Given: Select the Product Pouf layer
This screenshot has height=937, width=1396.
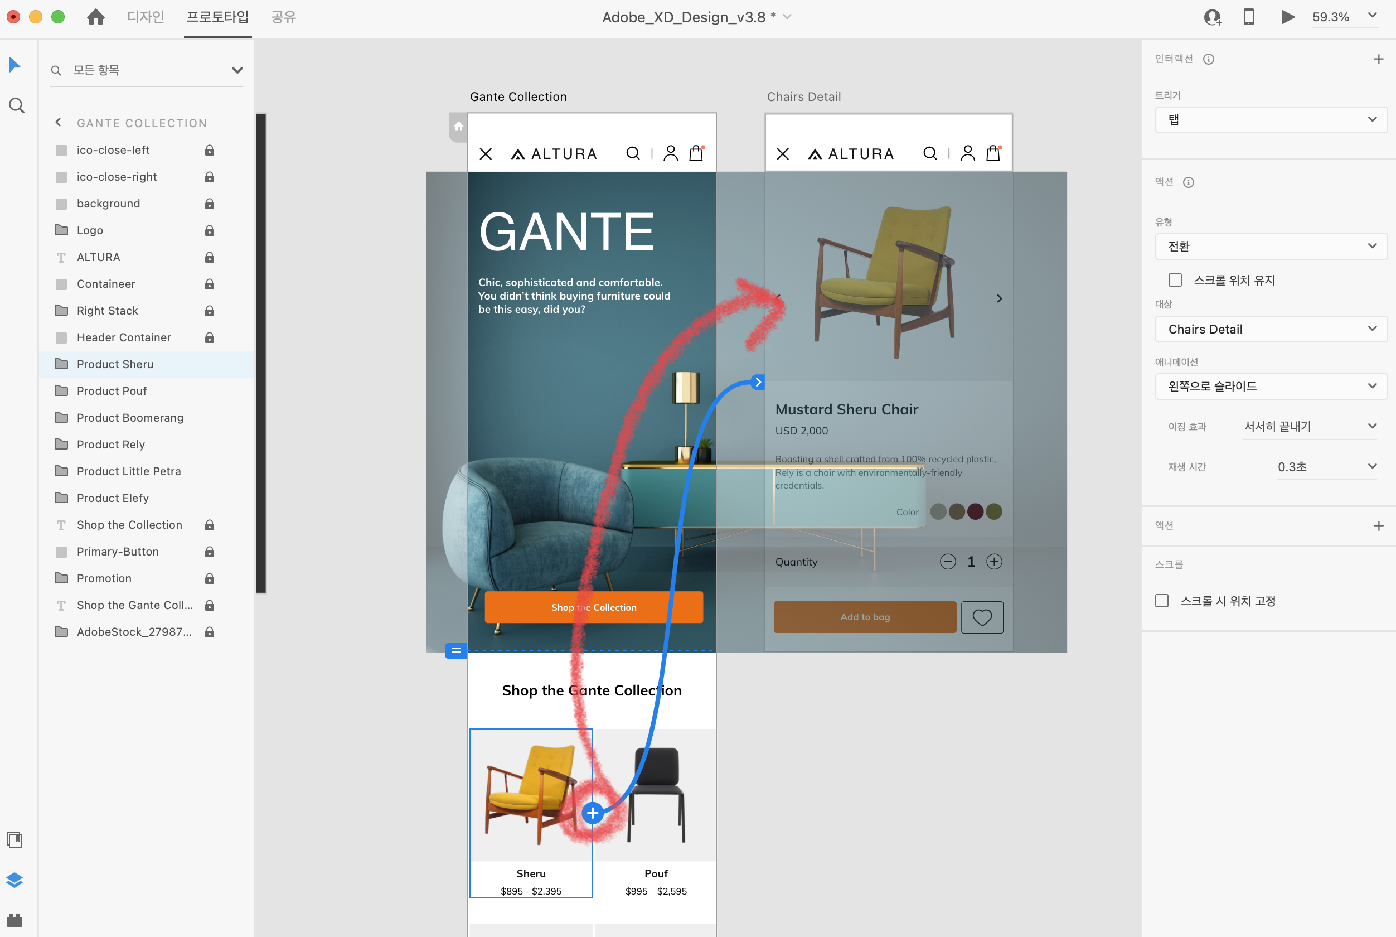Looking at the screenshot, I should click(x=112, y=391).
